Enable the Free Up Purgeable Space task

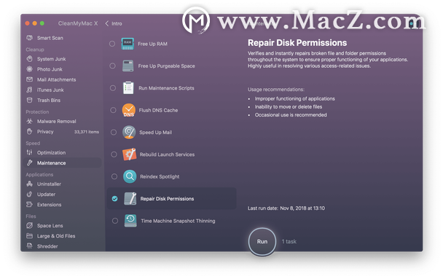tap(112, 66)
